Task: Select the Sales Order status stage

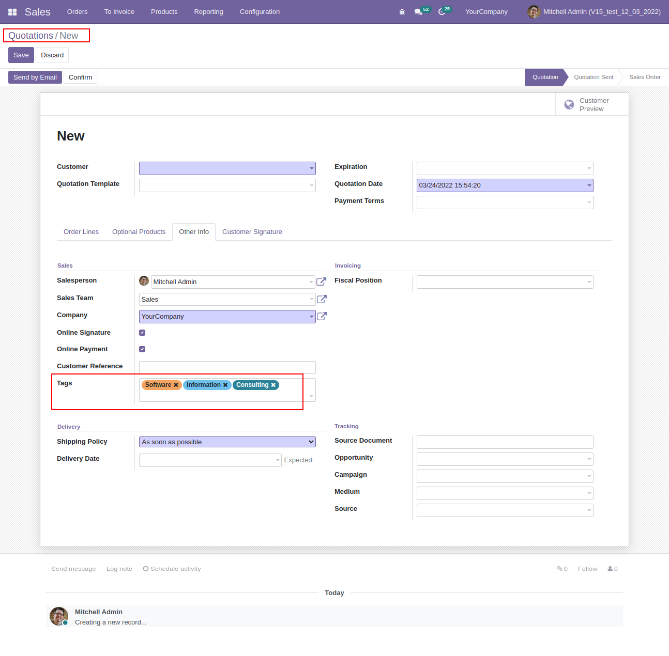Action: click(x=645, y=77)
